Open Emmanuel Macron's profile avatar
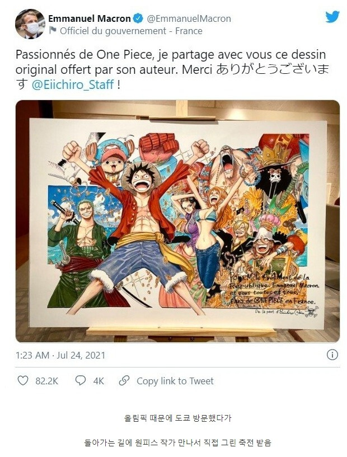 pos(30,25)
